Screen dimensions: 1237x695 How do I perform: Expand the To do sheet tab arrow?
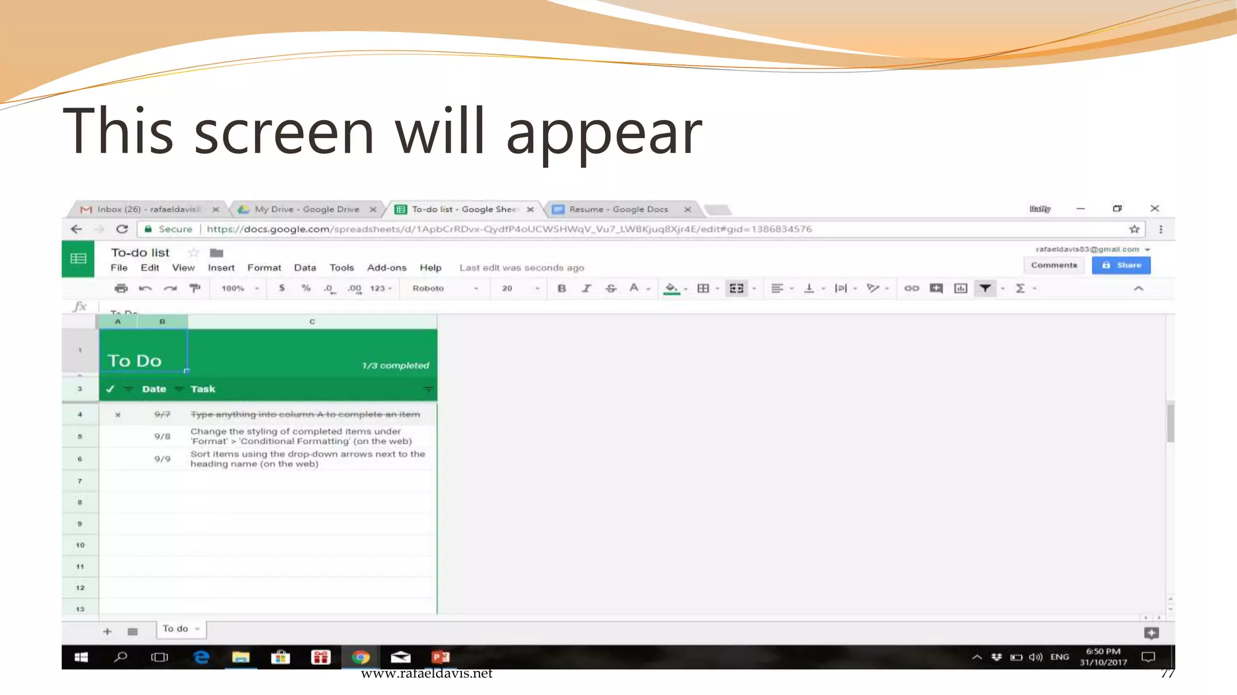point(198,629)
